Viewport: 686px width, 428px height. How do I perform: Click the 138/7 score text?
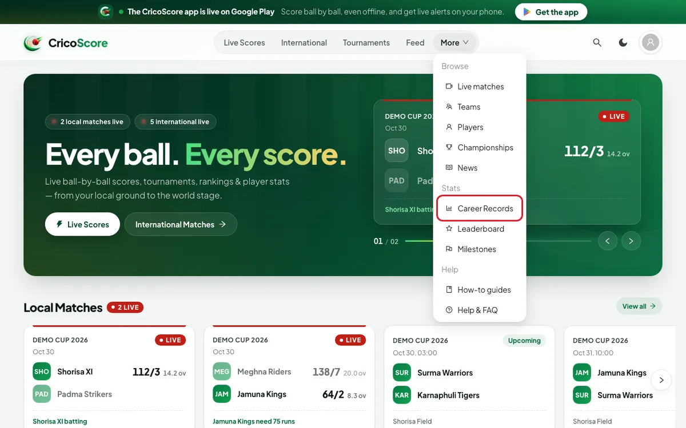(326, 372)
